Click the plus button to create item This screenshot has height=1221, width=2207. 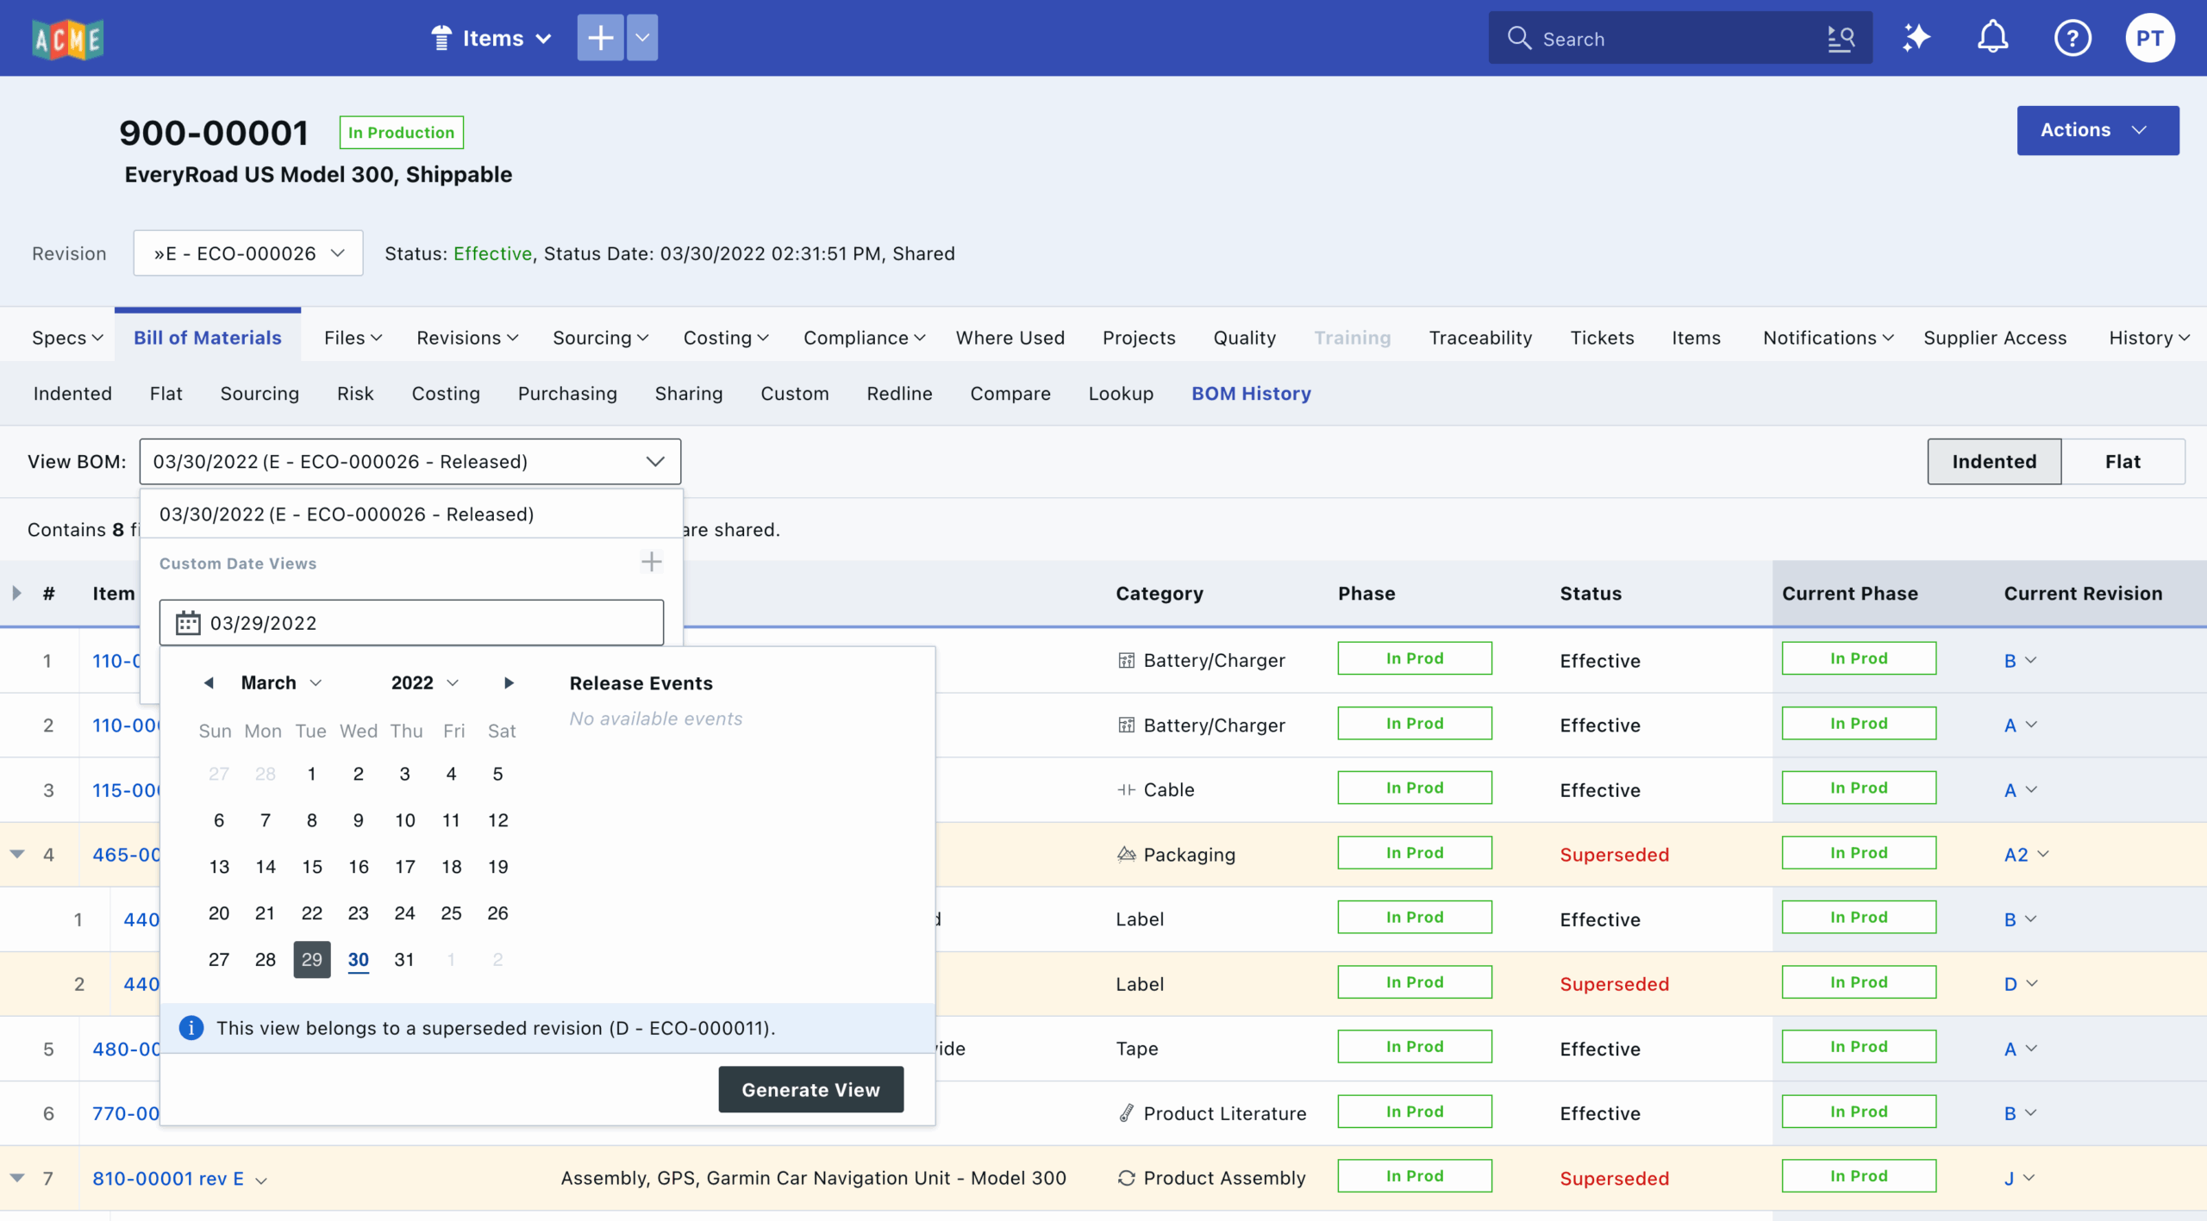click(600, 38)
